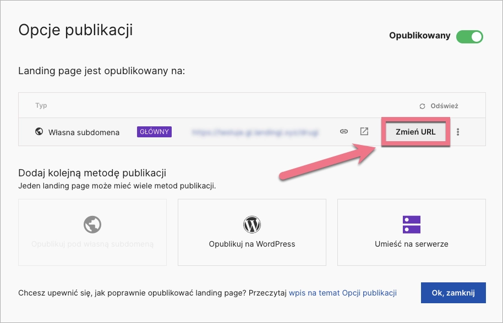Close the dialog with Ok, zamknij

(453, 293)
